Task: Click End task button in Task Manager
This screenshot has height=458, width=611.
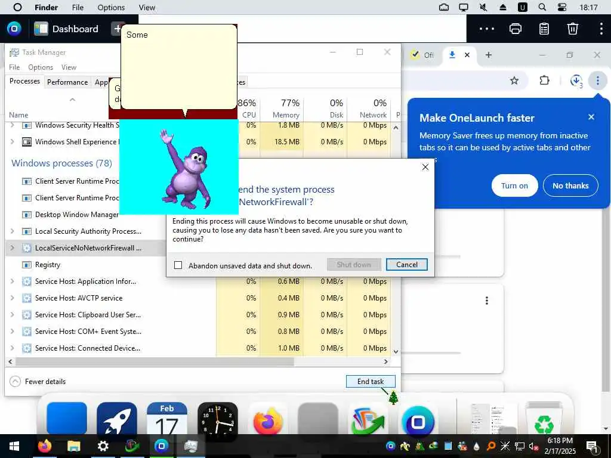Action: click(370, 381)
